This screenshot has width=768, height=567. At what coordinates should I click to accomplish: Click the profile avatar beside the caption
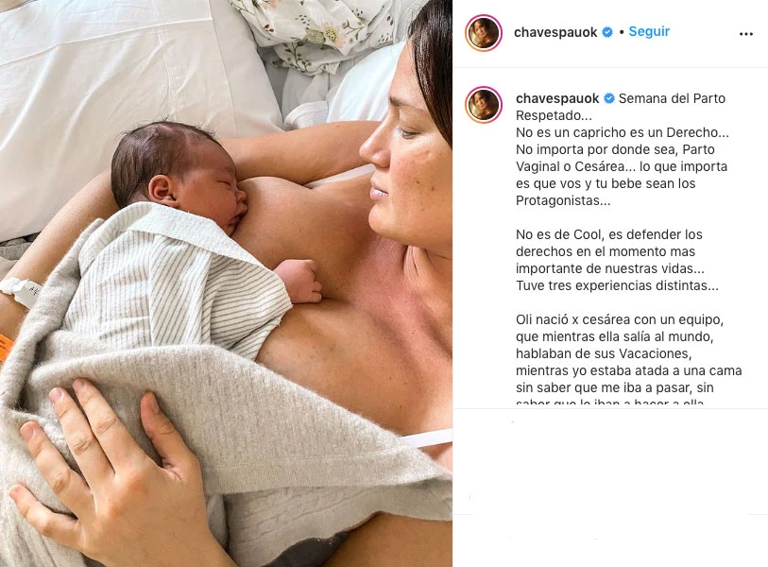484,105
